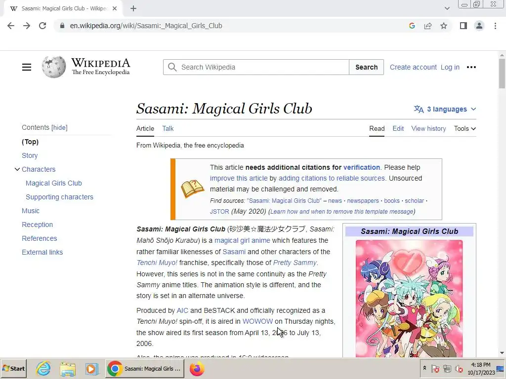Open adding citations to reliable sources link
506x379 pixels.
point(332,179)
